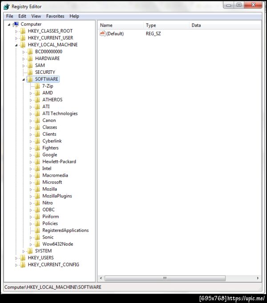The image size is (267, 303).
Task: Select the Clients key
Action: click(x=49, y=134)
